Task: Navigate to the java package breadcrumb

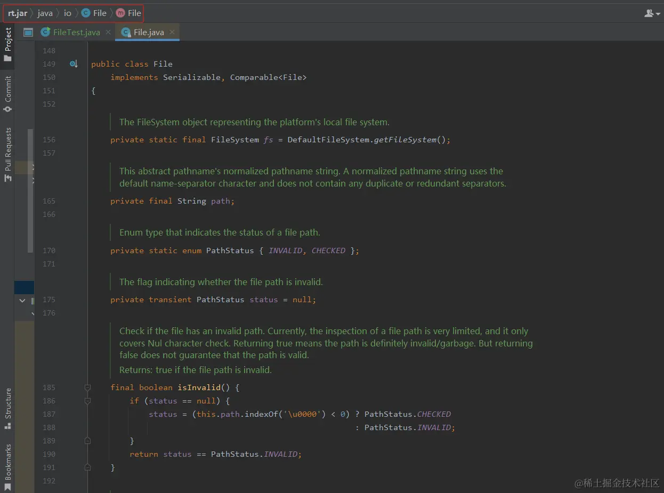Action: coord(45,13)
